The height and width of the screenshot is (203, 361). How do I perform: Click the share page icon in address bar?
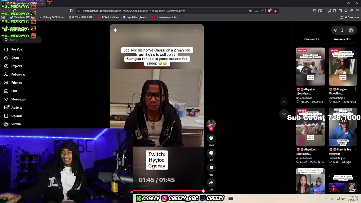click(263, 11)
